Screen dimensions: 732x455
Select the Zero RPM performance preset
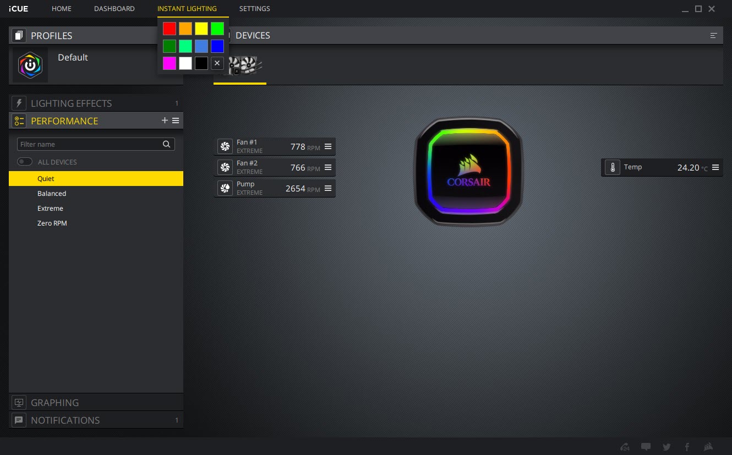pos(96,223)
